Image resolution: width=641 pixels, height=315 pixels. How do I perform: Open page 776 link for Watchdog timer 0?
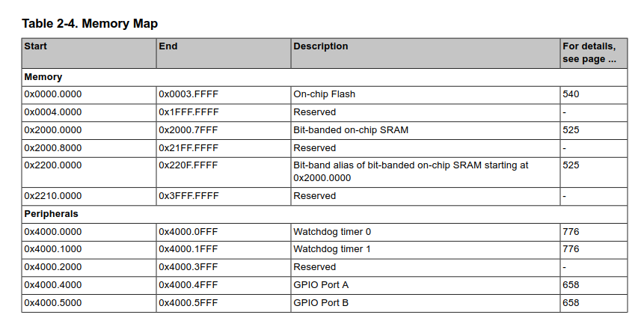click(571, 232)
